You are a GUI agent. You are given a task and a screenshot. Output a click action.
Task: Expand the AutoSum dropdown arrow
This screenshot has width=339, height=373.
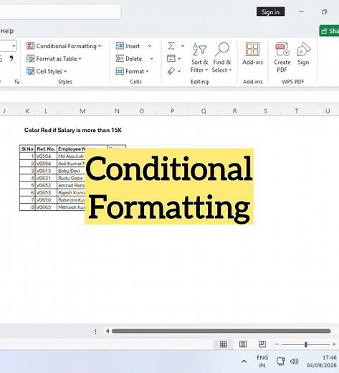pyautogui.click(x=182, y=46)
